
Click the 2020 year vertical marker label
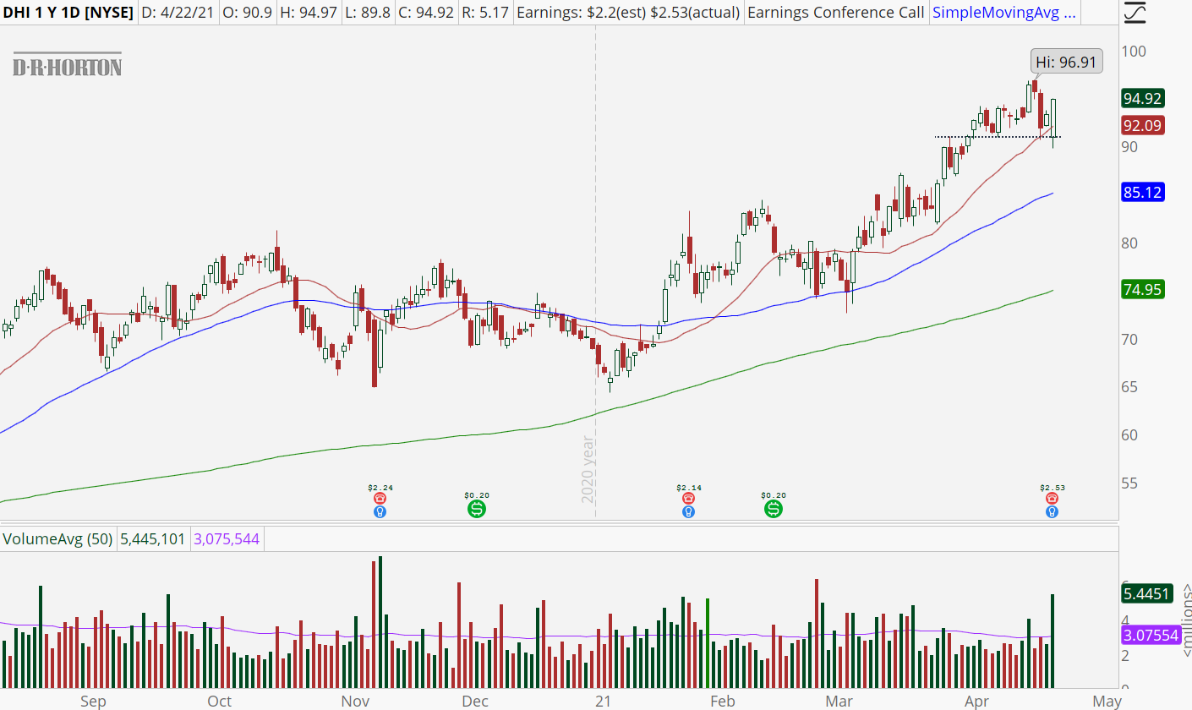tap(588, 469)
